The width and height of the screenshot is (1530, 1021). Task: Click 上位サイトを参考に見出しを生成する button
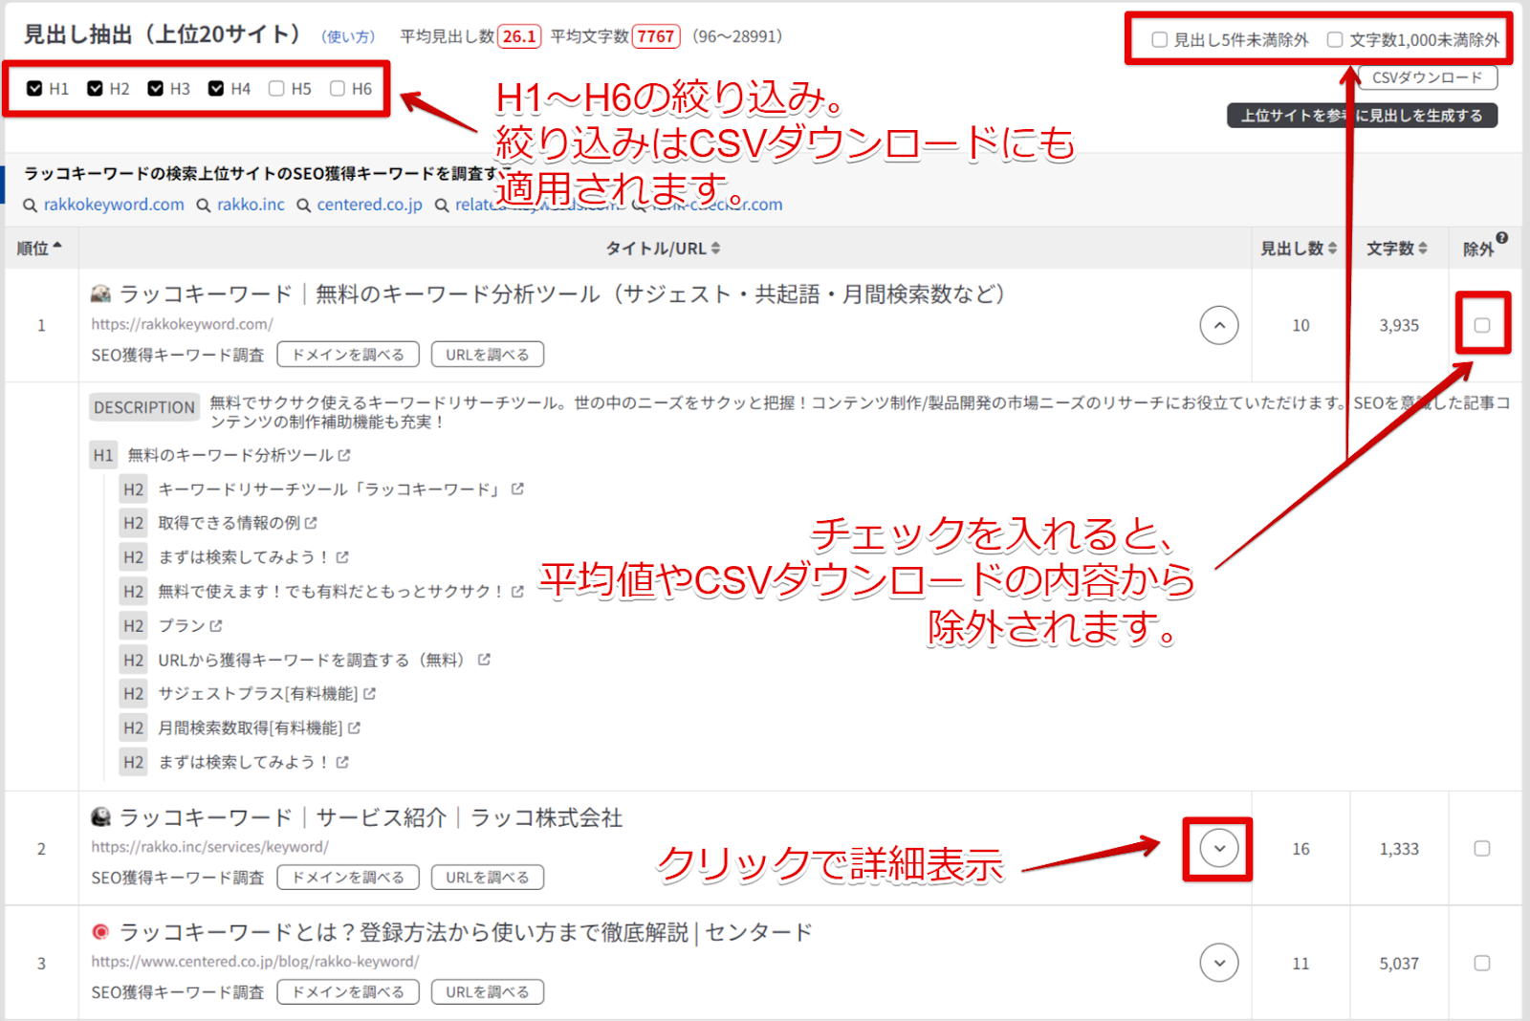click(1362, 115)
